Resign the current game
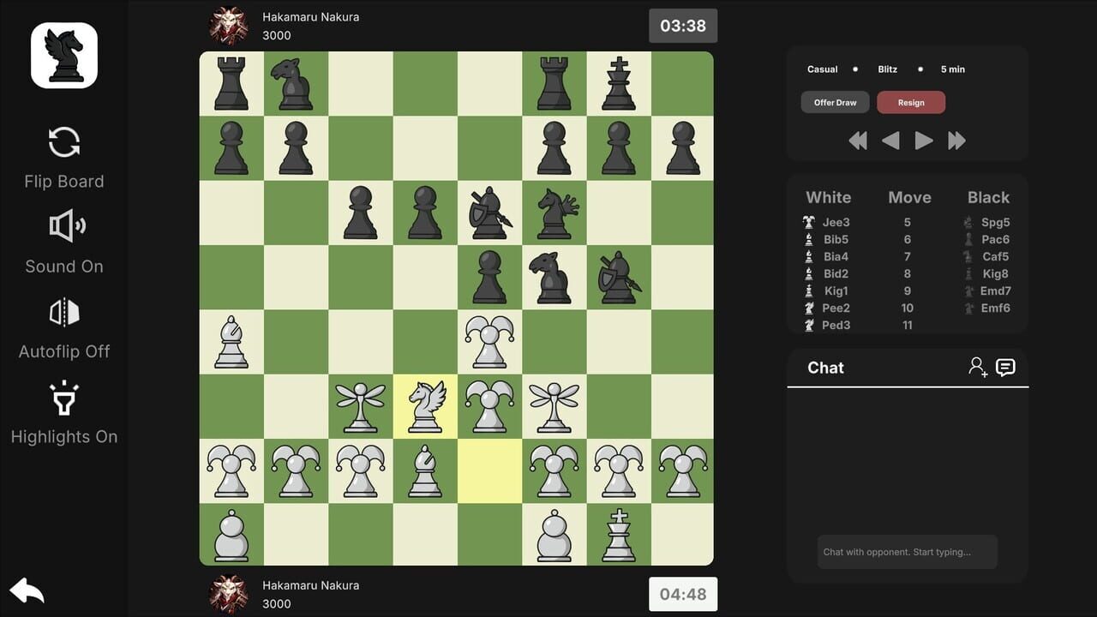Screen dimensions: 1097x617 pos(911,102)
